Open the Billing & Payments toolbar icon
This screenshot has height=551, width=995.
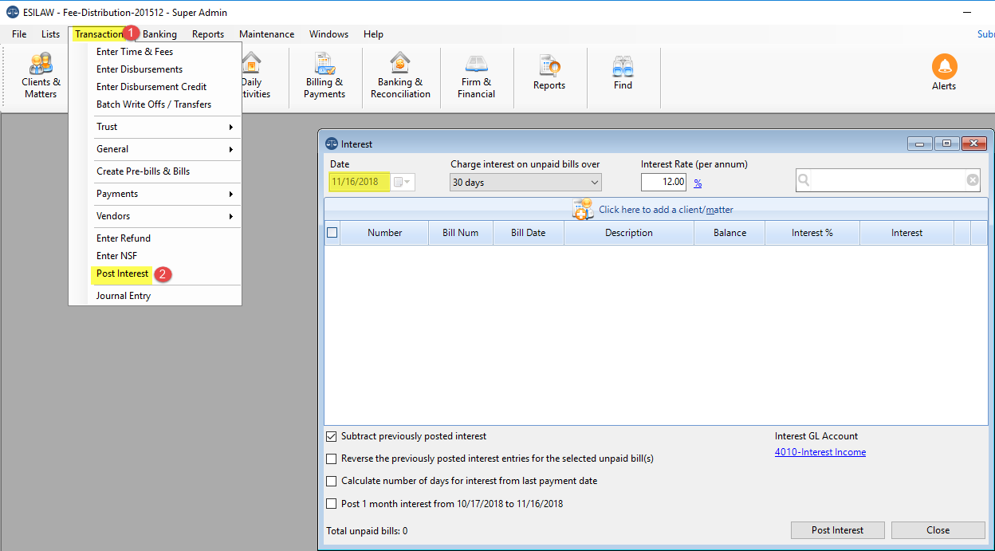click(x=324, y=75)
